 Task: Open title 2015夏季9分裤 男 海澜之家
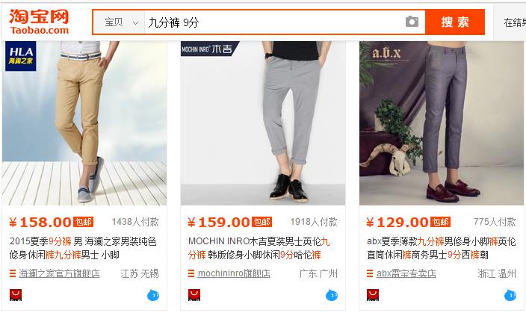point(83,248)
